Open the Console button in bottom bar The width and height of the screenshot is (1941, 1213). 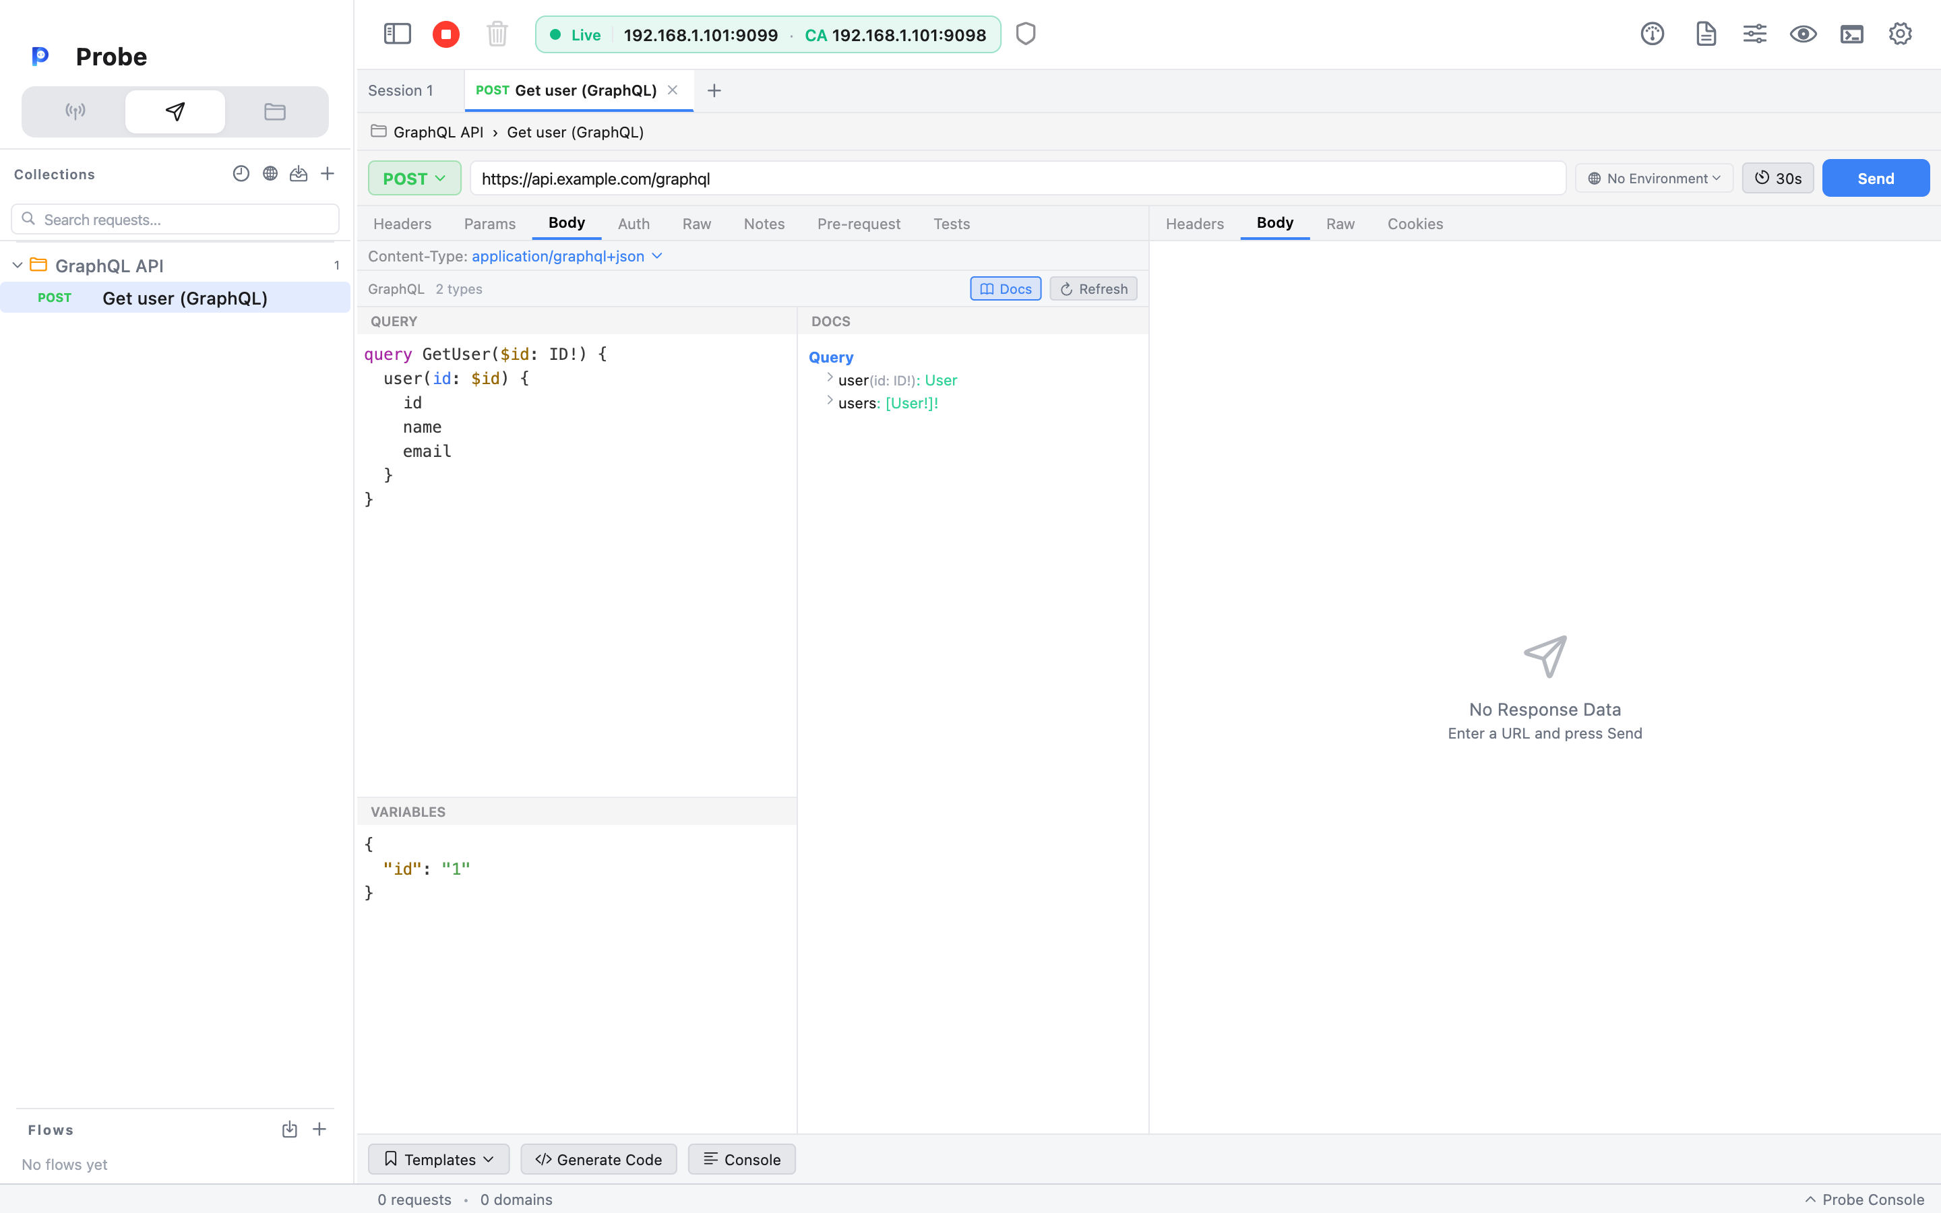coord(741,1159)
